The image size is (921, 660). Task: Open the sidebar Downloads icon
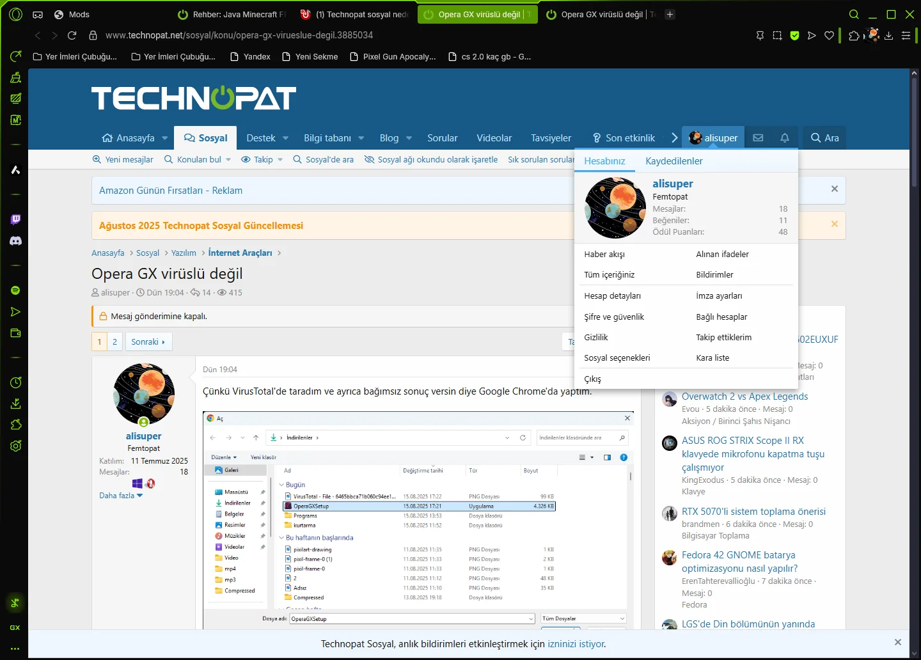[16, 404]
